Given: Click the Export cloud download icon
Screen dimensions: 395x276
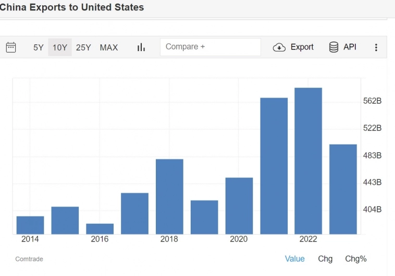Looking at the screenshot, I should coord(279,47).
